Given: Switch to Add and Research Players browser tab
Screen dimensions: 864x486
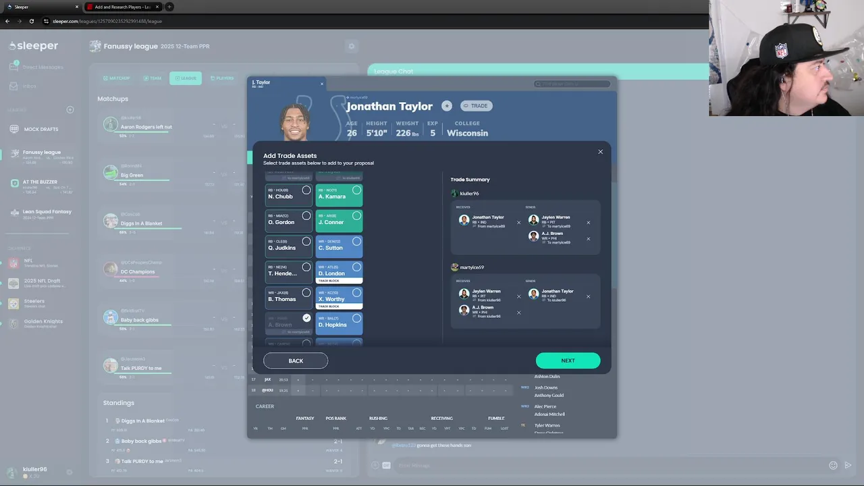Looking at the screenshot, I should click(x=124, y=7).
